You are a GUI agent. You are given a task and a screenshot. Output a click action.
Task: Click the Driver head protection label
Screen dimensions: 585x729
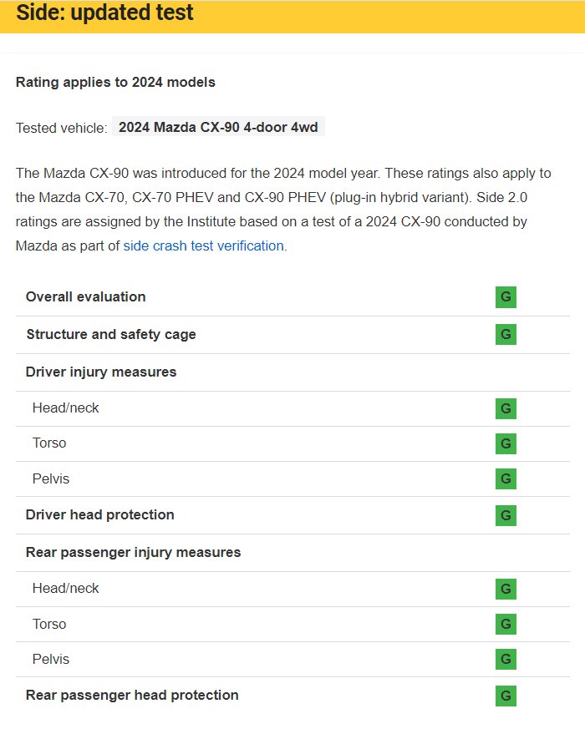100,515
